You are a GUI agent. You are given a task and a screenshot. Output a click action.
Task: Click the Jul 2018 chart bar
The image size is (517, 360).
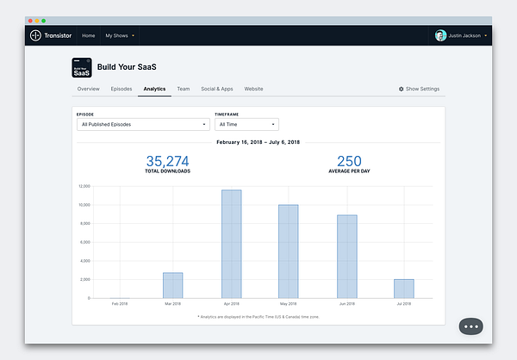[404, 289]
